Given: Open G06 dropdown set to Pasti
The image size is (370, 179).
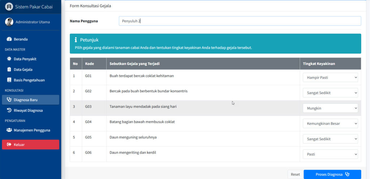Looking at the screenshot, I should (330, 154).
